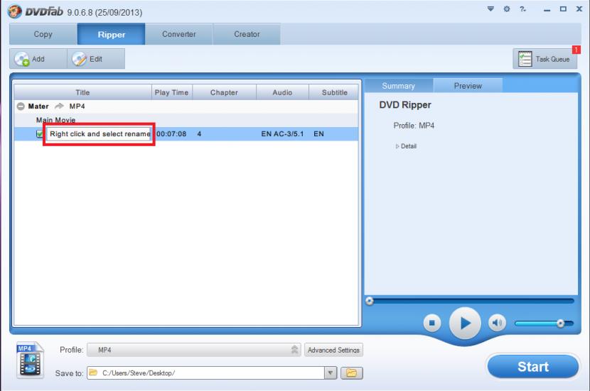Open the Creator tab
This screenshot has height=391, width=590.
tap(247, 34)
